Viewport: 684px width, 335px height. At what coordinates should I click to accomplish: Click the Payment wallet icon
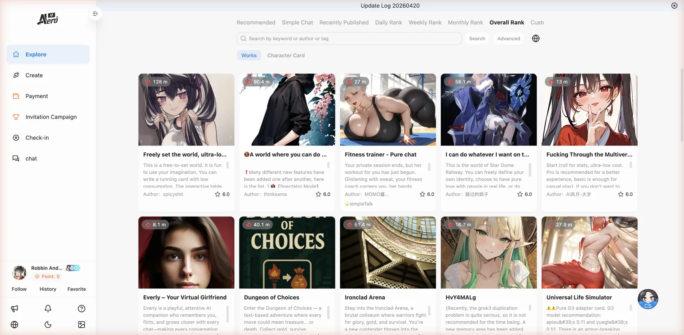[x=16, y=96]
